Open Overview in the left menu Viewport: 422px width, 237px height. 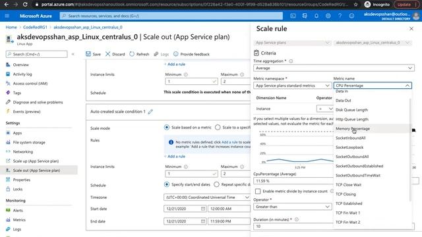[x=20, y=65]
